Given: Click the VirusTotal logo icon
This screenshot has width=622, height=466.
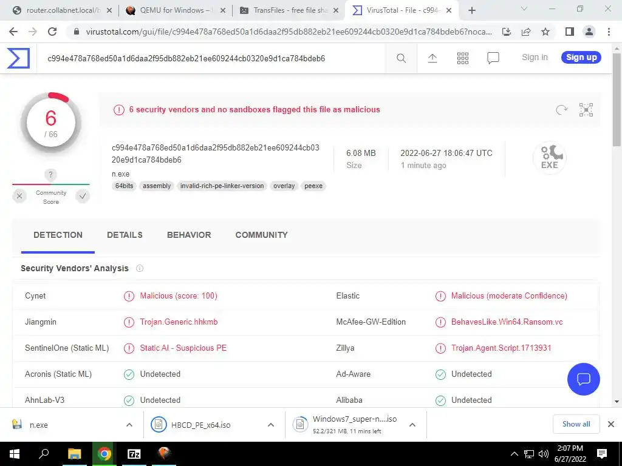Looking at the screenshot, I should [x=18, y=58].
